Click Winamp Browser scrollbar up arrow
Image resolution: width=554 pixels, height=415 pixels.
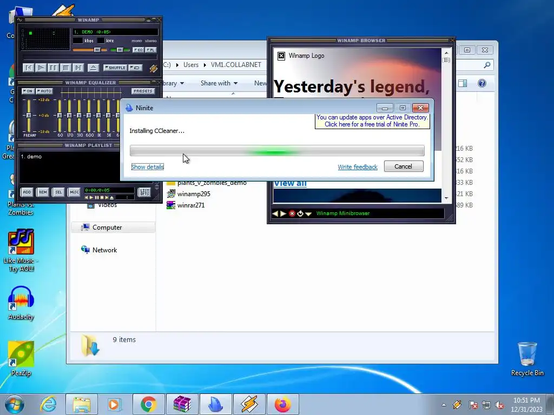[446, 52]
